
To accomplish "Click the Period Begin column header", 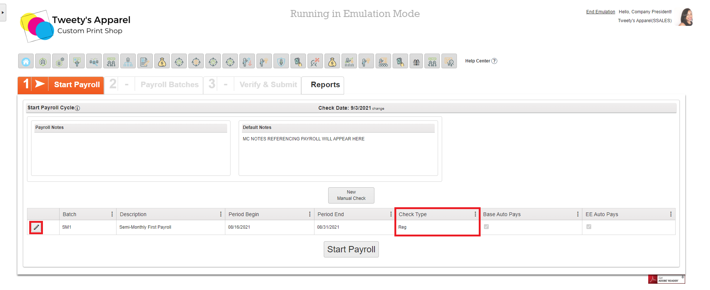I will [x=244, y=214].
